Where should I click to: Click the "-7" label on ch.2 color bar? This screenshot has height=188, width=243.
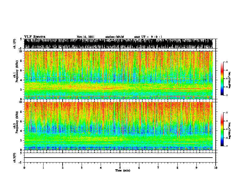226,146
